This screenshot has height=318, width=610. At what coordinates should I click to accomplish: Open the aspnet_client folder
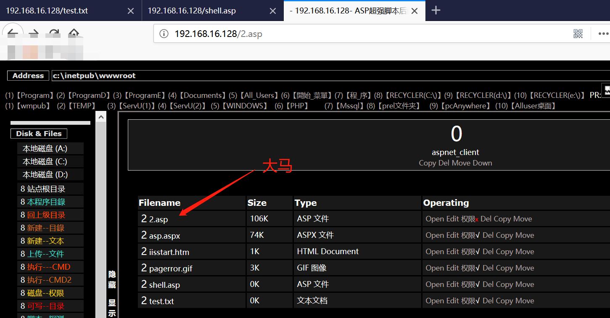455,152
